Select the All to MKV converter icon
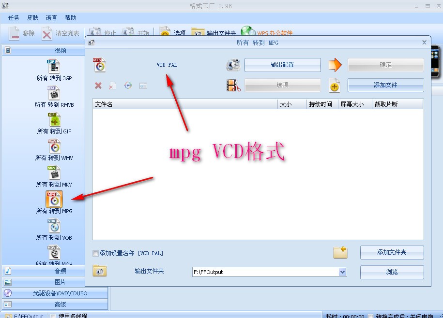The image size is (443, 318). point(54,173)
